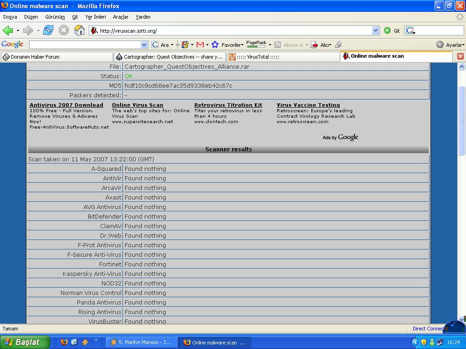The image size is (466, 349).
Task: Click the Direct Connect status bar entry
Action: click(x=427, y=329)
